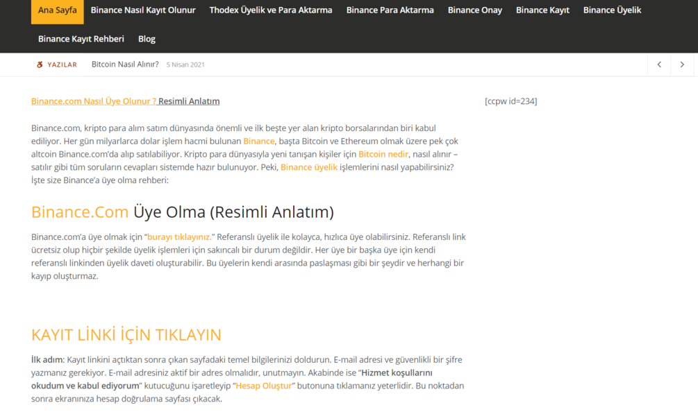Open Binance Kayıt Rehberi page
The image size is (698, 412).
(x=81, y=39)
